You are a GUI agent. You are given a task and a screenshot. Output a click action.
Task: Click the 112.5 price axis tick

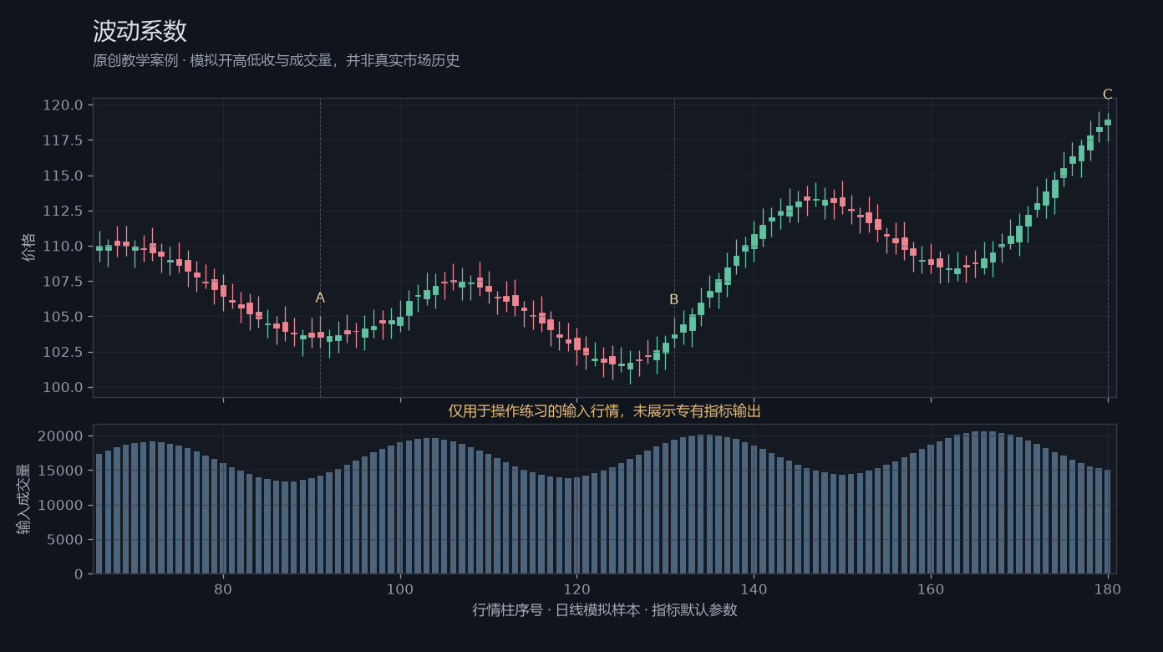coord(63,211)
